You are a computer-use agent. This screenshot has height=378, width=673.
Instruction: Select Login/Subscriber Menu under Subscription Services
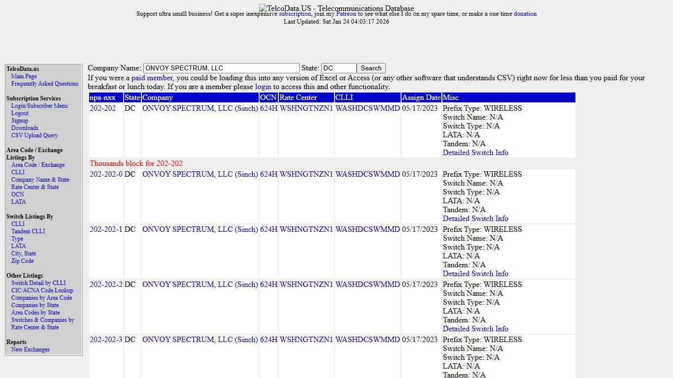point(39,106)
